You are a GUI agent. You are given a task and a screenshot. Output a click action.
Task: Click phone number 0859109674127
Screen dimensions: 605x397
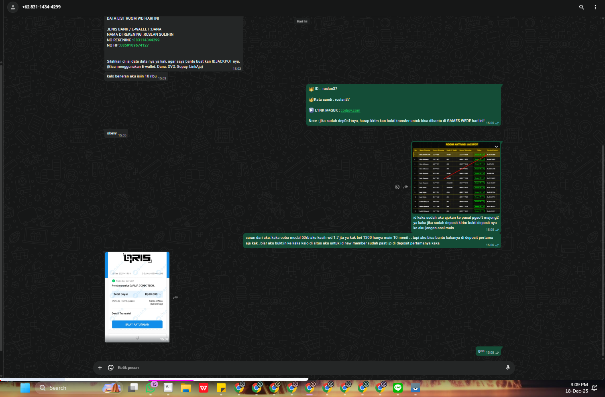click(134, 45)
